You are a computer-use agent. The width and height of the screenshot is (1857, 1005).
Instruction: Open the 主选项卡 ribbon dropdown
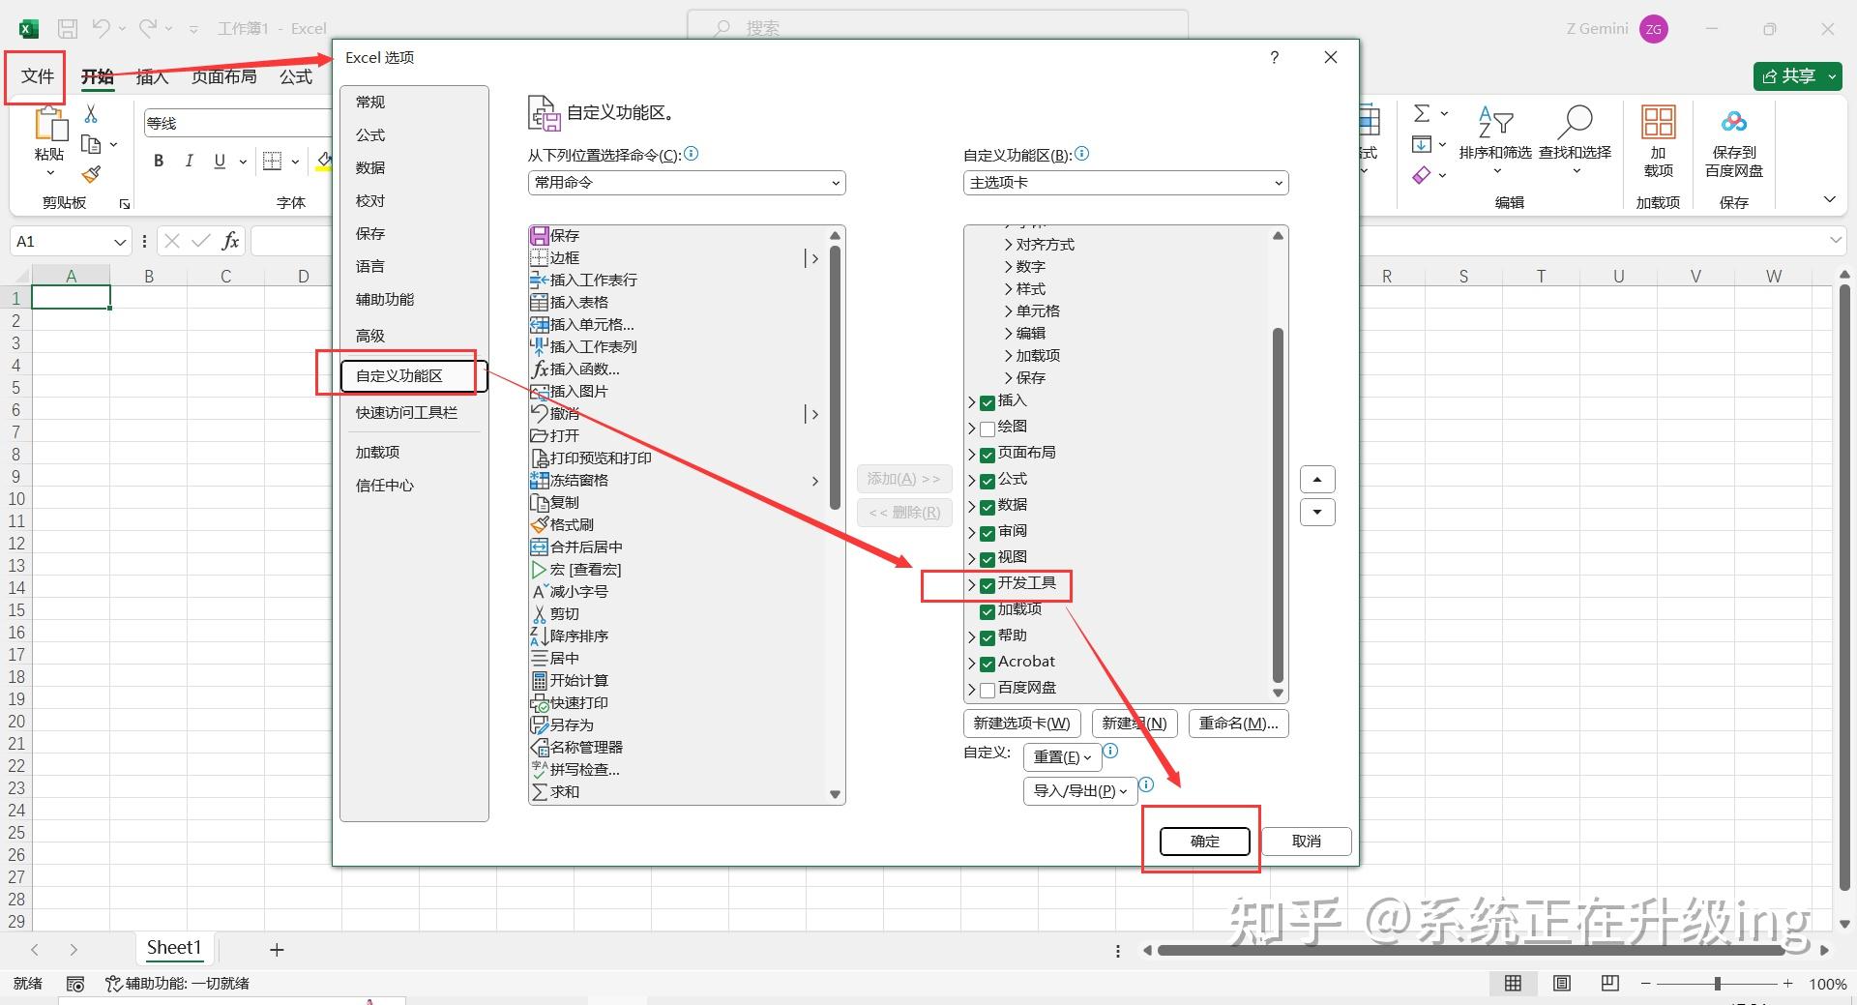[1126, 183]
